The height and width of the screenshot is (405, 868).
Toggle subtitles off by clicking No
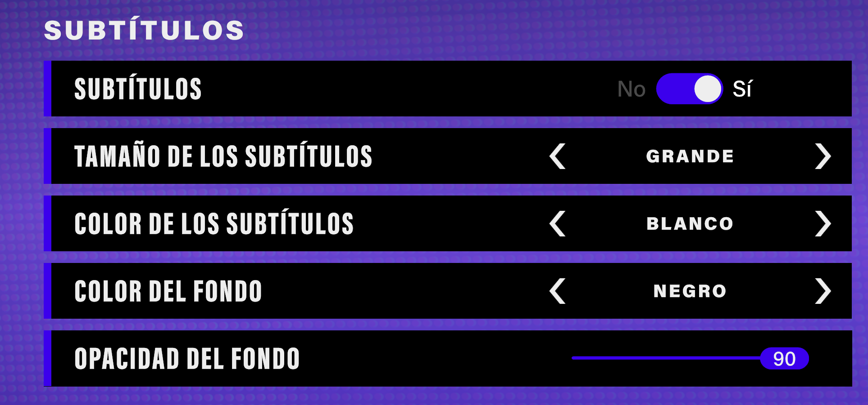click(x=631, y=89)
